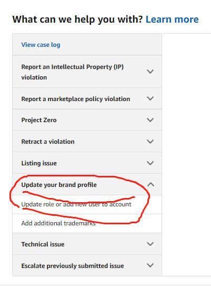Expand Report an Intellectual Property violation chevron
This screenshot has width=211, height=298.
[x=150, y=72]
